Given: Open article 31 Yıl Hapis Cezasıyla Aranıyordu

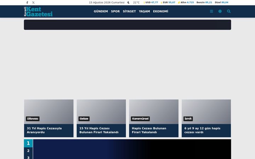Looking at the screenshot, I should click(44, 130).
